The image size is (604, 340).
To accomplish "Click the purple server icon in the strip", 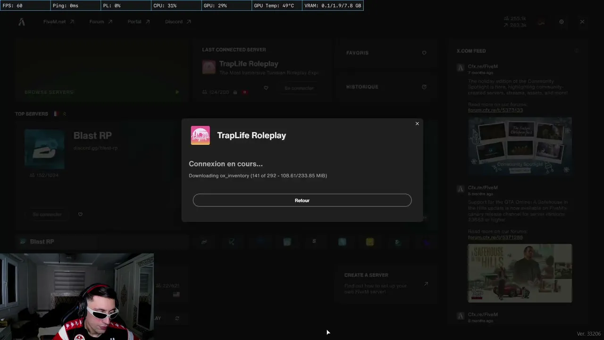I will [427, 242].
